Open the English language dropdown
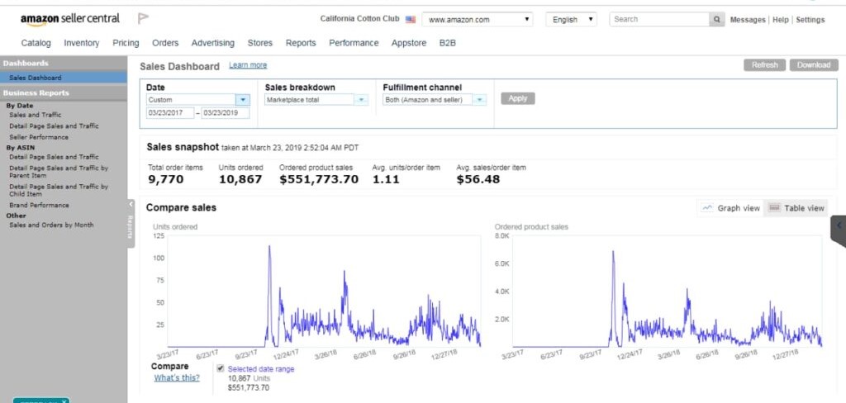The image size is (846, 403). click(x=572, y=20)
